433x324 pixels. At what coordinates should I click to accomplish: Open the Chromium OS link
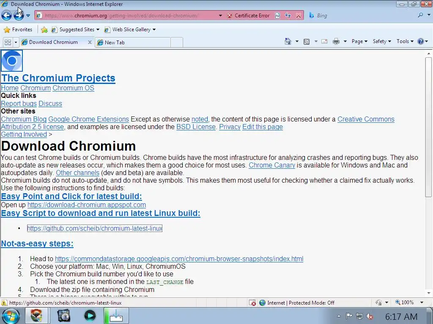(x=73, y=88)
